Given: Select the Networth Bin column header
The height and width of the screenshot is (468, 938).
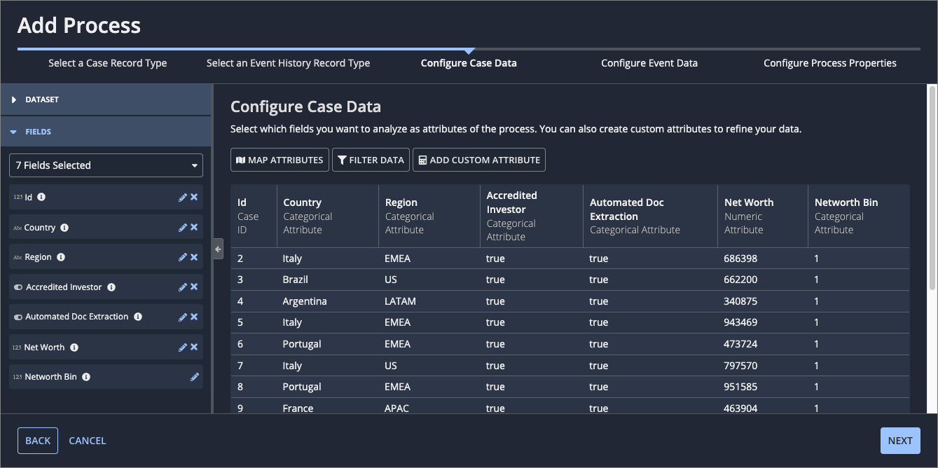Looking at the screenshot, I should [859, 216].
